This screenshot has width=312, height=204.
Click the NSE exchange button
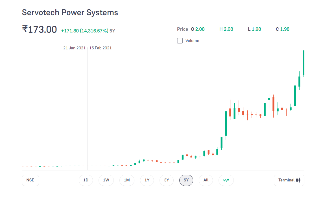(x=30, y=180)
